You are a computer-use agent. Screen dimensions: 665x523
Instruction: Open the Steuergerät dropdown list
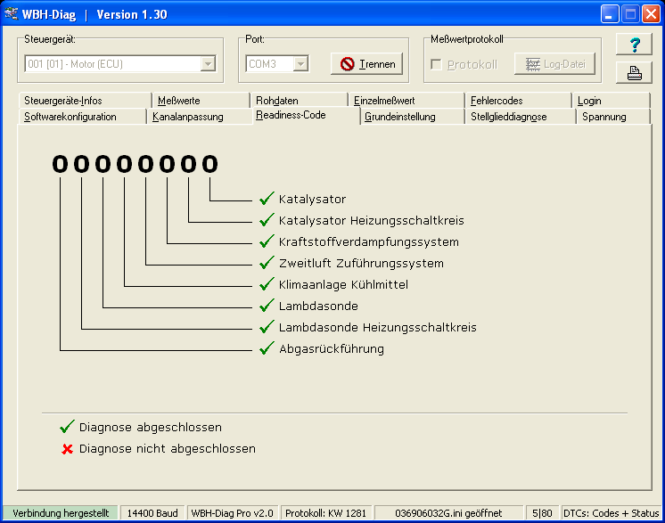point(208,64)
